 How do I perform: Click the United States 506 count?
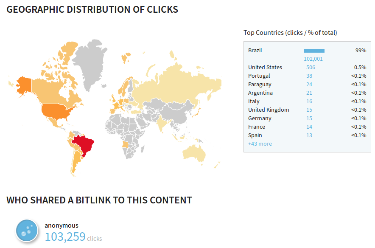pyautogui.click(x=311, y=68)
